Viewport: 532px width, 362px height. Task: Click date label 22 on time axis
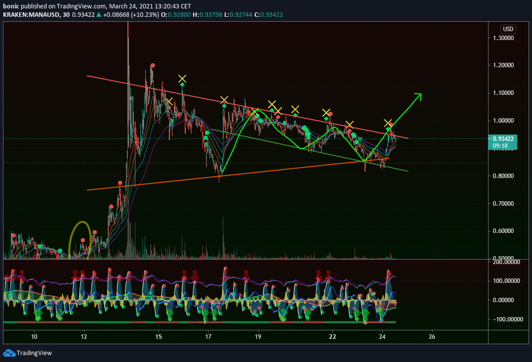pos(332,336)
